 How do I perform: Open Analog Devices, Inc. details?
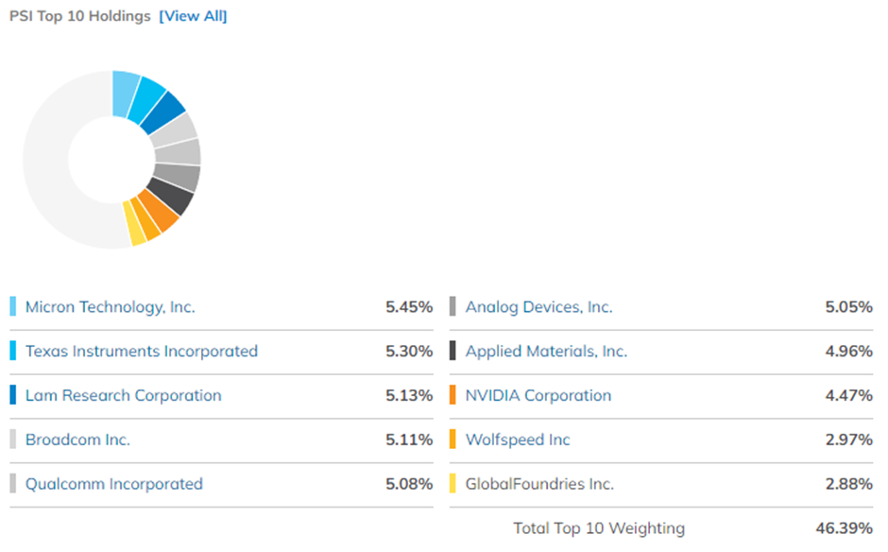538,306
